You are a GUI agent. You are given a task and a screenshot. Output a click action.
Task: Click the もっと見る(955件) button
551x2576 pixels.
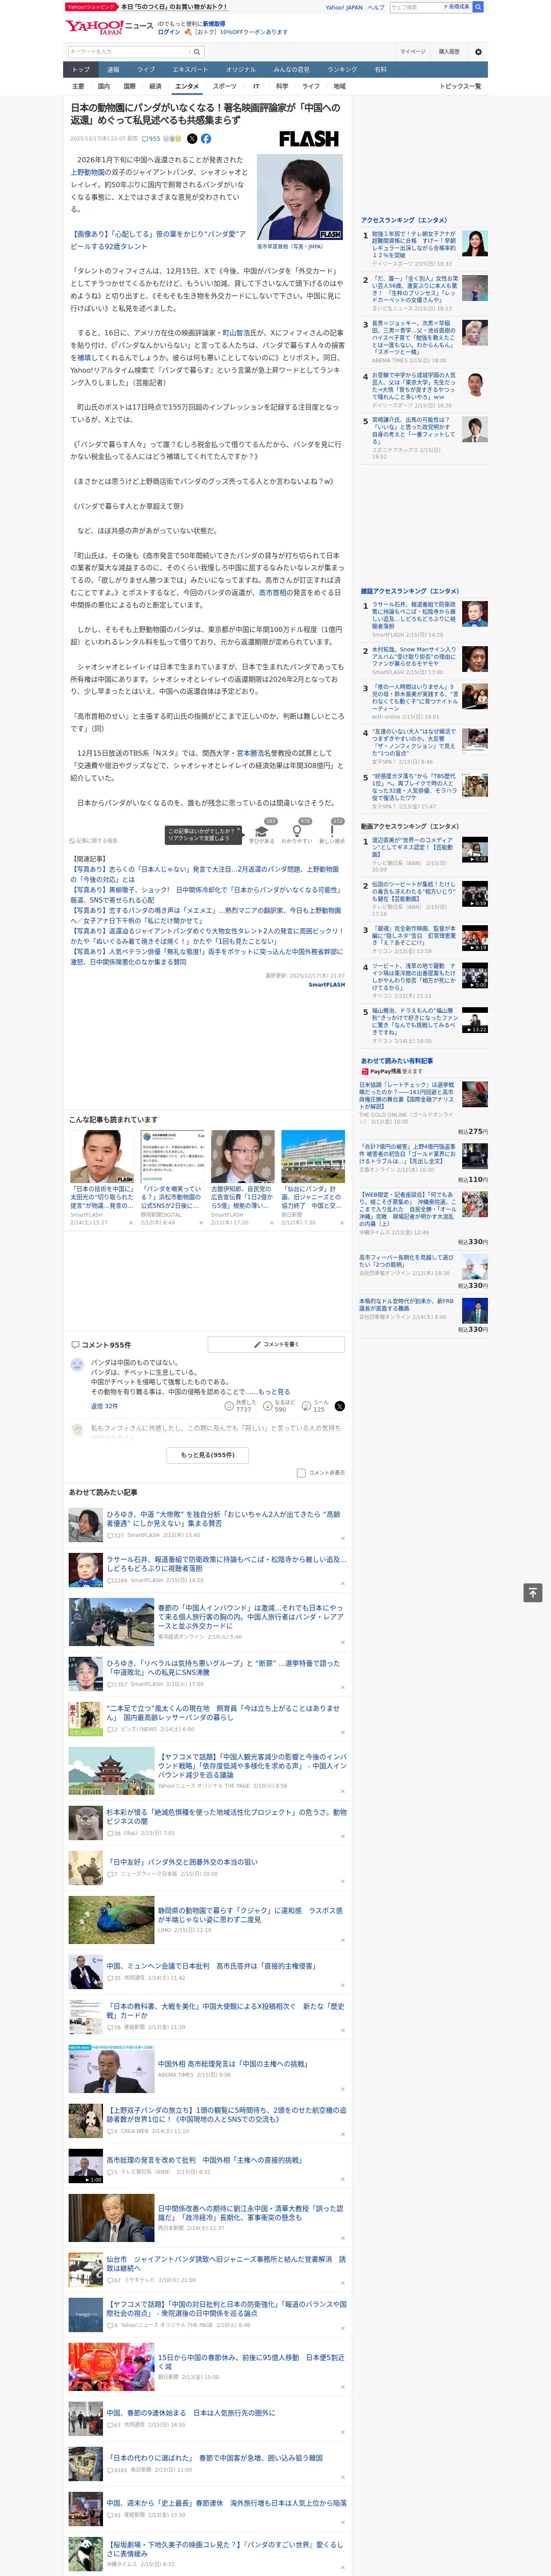click(x=208, y=1455)
